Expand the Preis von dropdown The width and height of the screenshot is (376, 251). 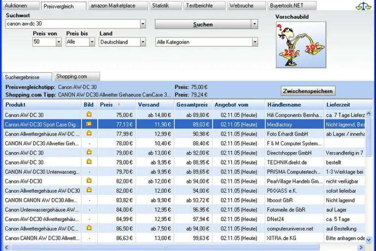[x=59, y=42]
